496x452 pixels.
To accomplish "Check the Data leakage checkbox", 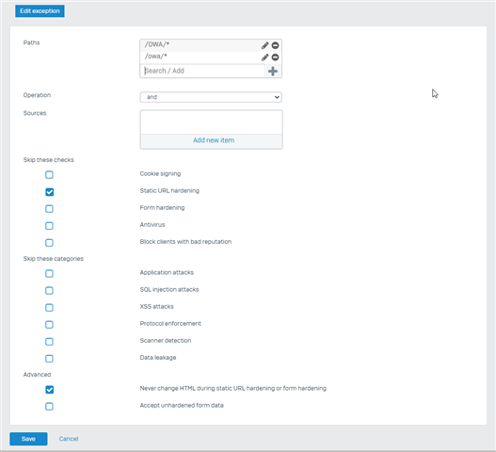I will coord(49,359).
